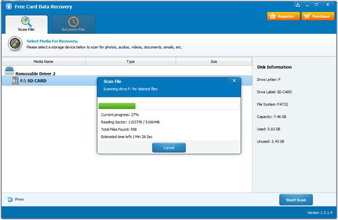
Task: Click the Version 1.3.1.4 label
Action: click(x=319, y=213)
